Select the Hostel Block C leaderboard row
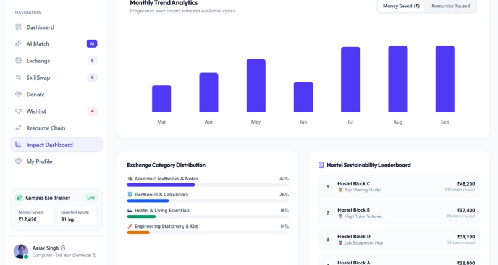The image size is (498, 265). (399, 187)
